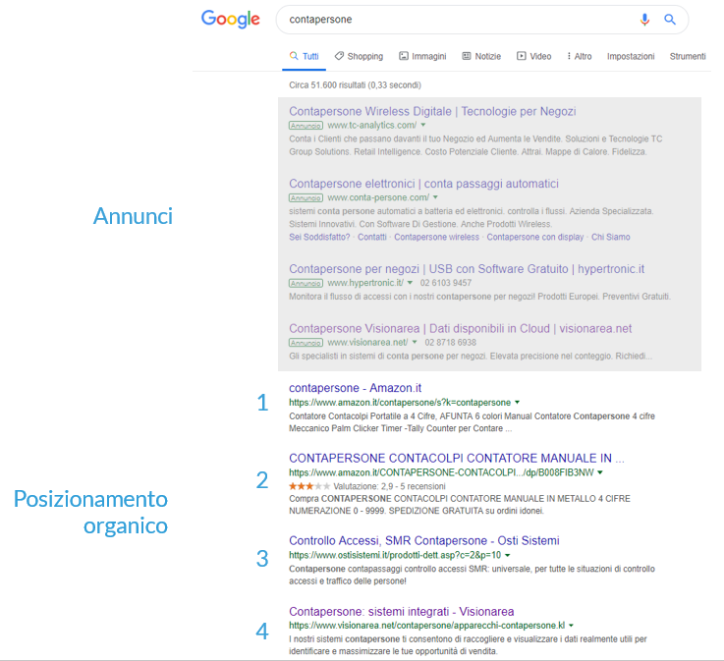Open result contapersone - Amazon.it
This screenshot has width=724, height=661.
click(355, 388)
